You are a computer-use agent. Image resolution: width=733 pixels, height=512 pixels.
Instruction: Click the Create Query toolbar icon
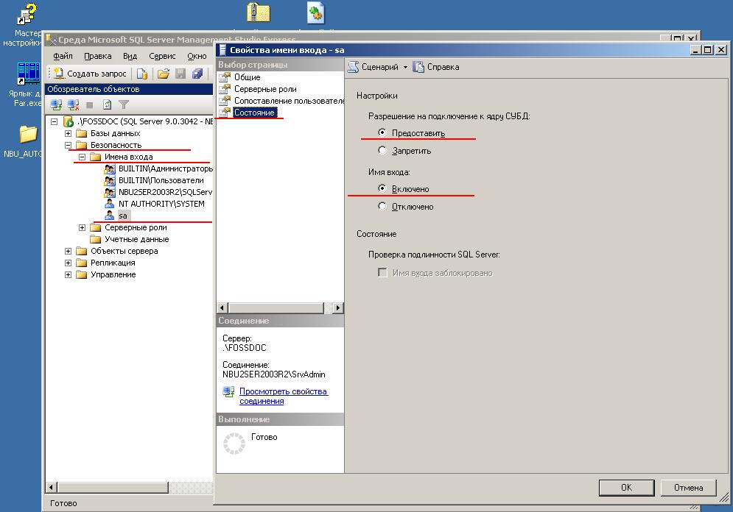click(x=59, y=74)
